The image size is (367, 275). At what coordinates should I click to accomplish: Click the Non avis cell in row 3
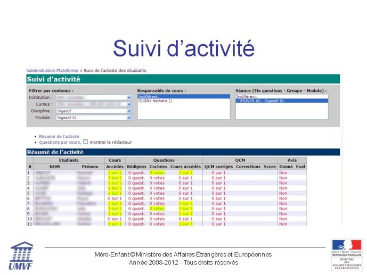pos(283,183)
